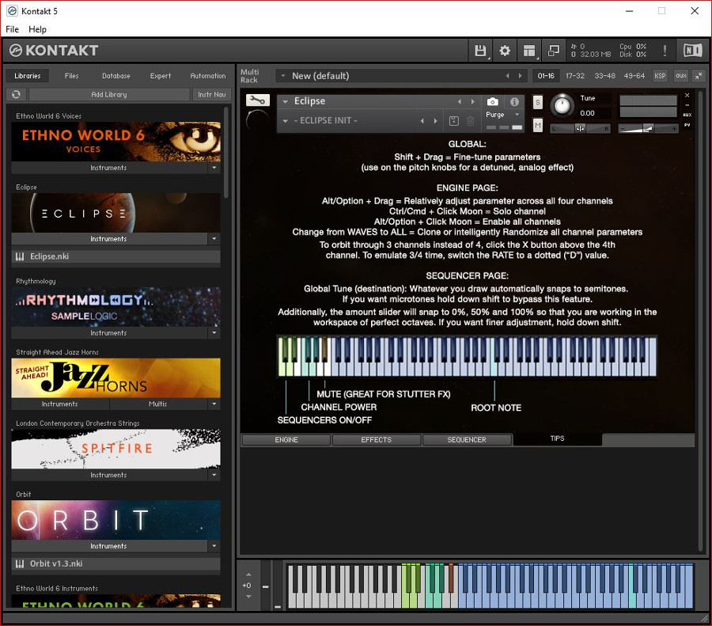
Task: Toggle Instr Nav pane
Action: (x=211, y=94)
